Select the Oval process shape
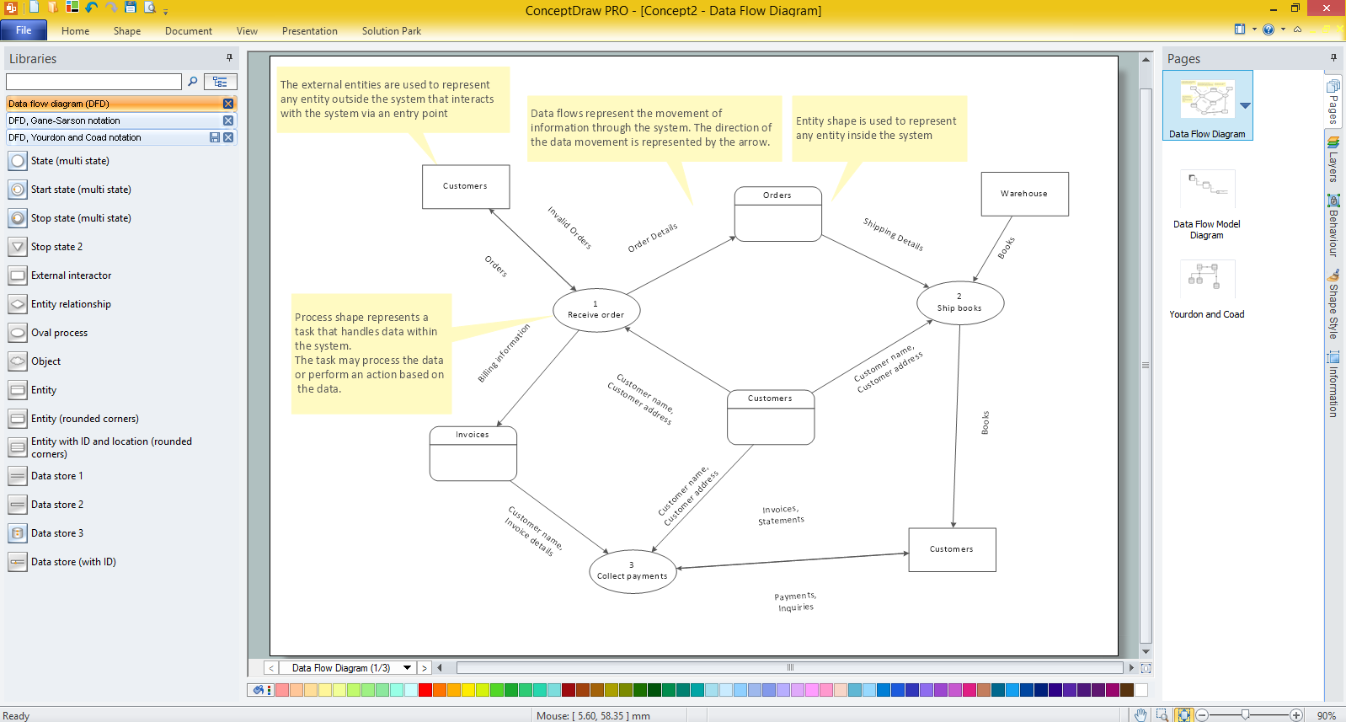The height and width of the screenshot is (722, 1346). click(x=18, y=333)
